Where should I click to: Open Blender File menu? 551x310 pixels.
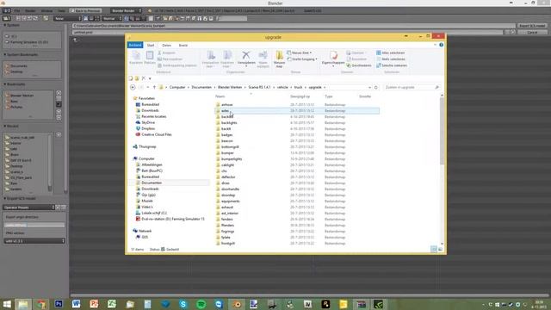[17, 11]
